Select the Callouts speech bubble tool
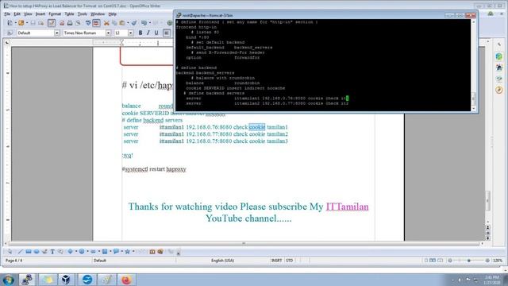 tap(116, 251)
